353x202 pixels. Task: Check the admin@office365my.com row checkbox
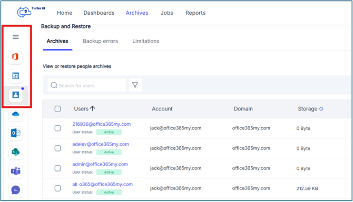tap(57, 168)
